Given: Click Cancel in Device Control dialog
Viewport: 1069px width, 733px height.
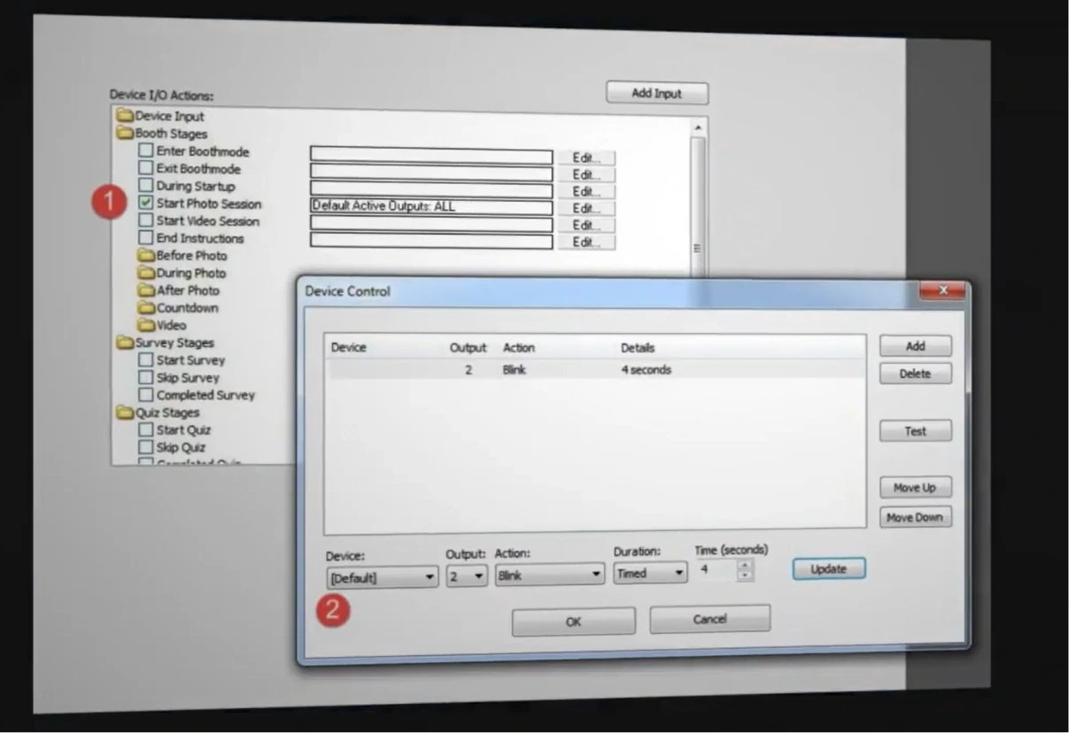Looking at the screenshot, I should pyautogui.click(x=709, y=619).
